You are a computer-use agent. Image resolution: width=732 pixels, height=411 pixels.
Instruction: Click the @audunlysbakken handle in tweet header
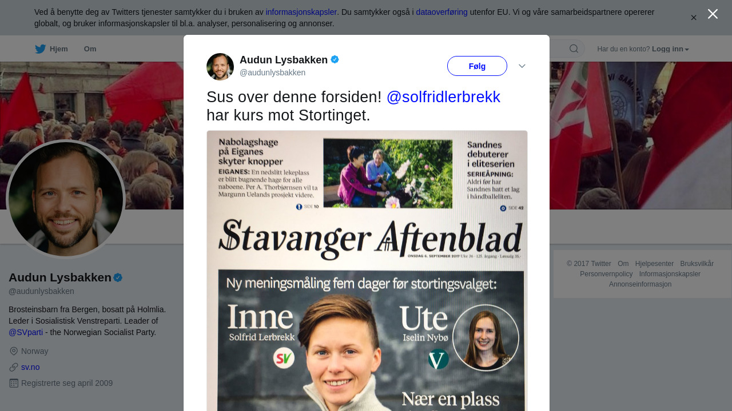click(x=272, y=72)
